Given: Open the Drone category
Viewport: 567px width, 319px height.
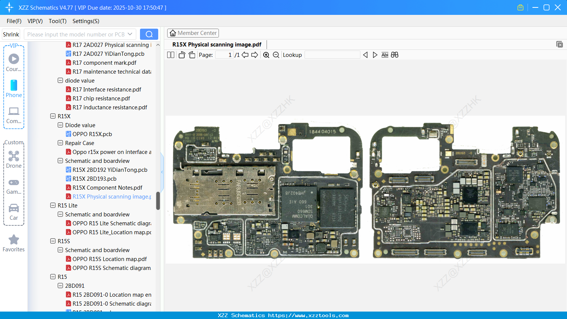Looking at the screenshot, I should pos(14,159).
